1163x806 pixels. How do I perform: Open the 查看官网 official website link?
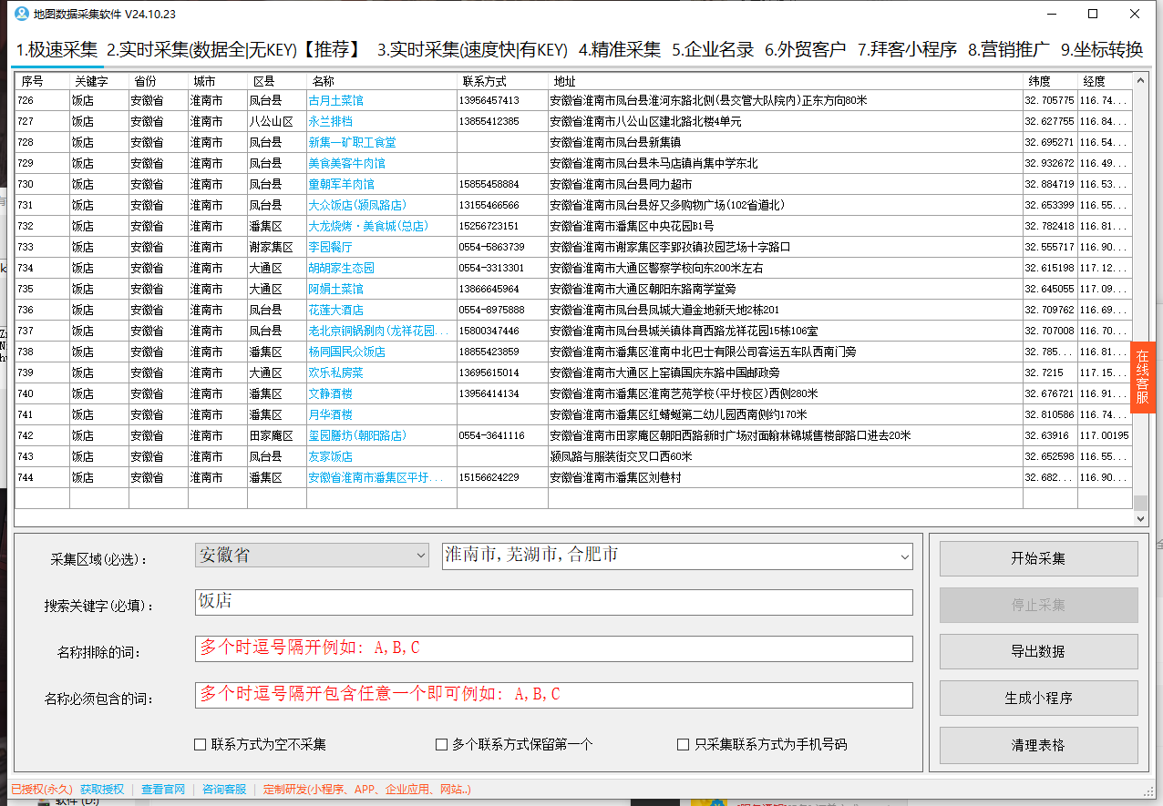162,790
